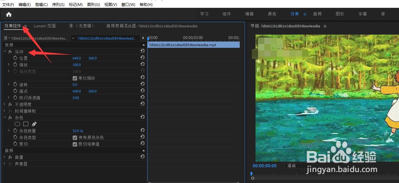Reset the 防闪烁滤镜 parameter

(143, 97)
